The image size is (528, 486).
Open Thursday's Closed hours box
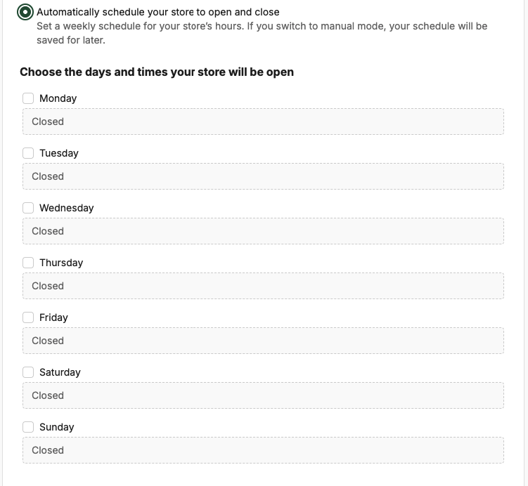point(263,286)
